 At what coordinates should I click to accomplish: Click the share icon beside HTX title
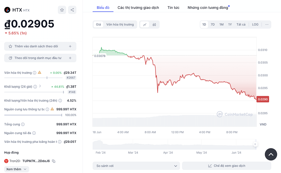72,10
